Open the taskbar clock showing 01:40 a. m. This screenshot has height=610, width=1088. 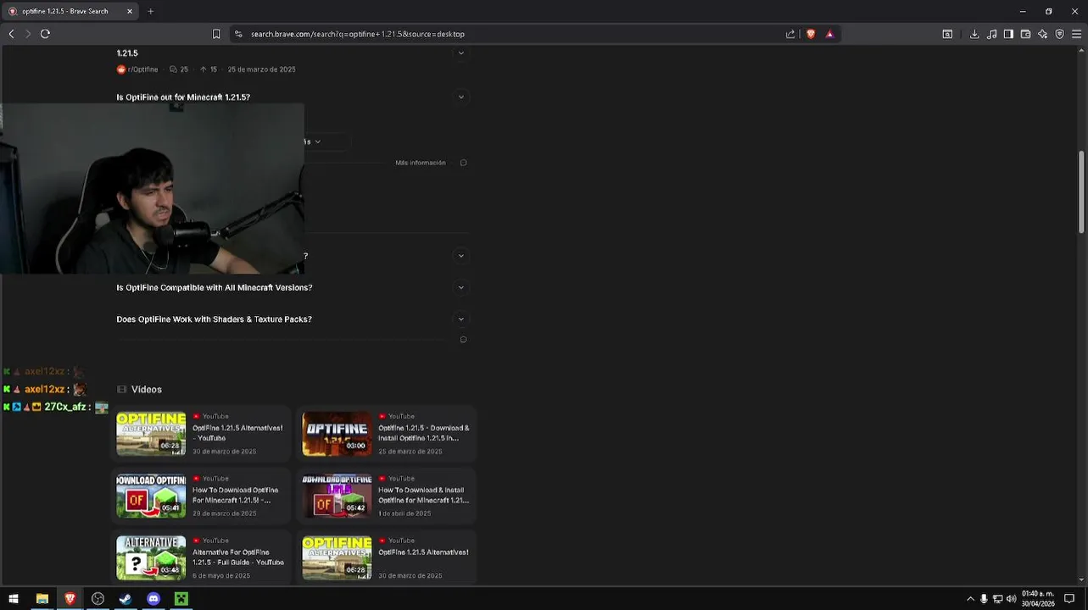[x=1038, y=599]
